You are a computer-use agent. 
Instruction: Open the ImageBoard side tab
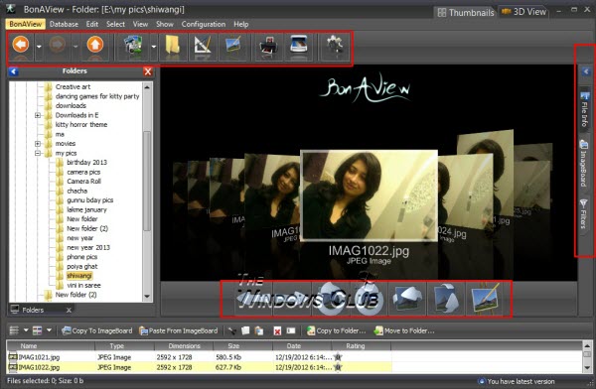click(x=584, y=164)
